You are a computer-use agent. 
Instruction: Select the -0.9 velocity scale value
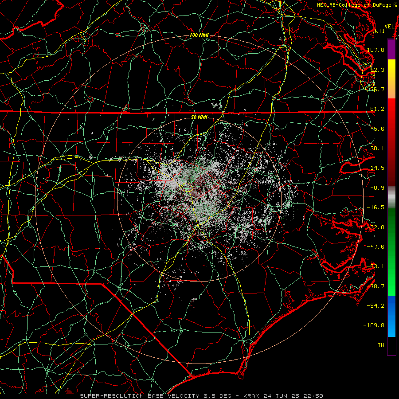[x=377, y=188]
